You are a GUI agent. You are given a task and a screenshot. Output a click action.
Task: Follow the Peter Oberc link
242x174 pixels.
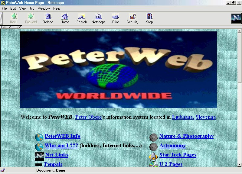pyautogui.click(x=88, y=117)
